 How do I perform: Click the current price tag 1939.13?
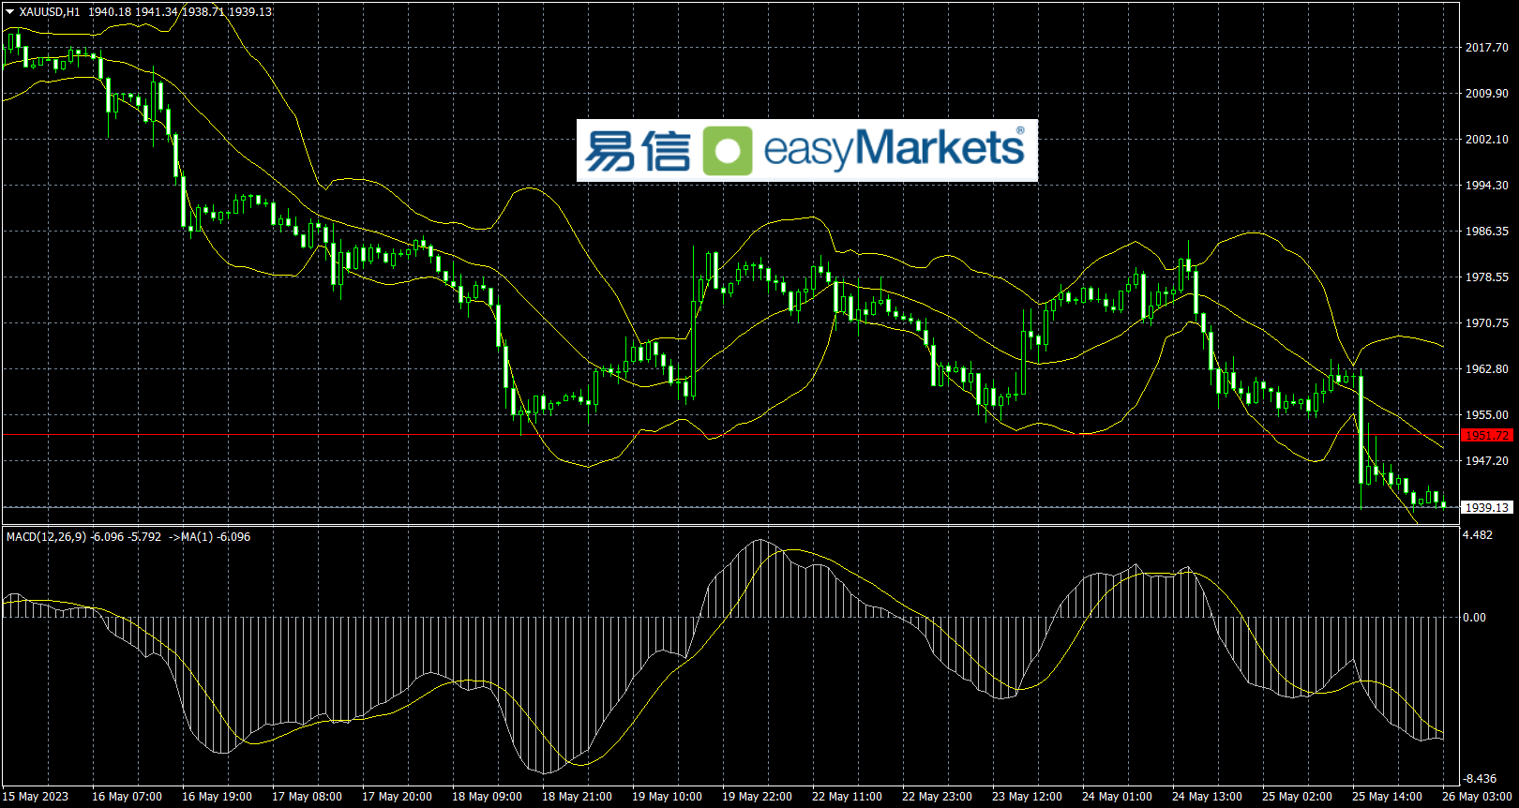pyautogui.click(x=1487, y=507)
